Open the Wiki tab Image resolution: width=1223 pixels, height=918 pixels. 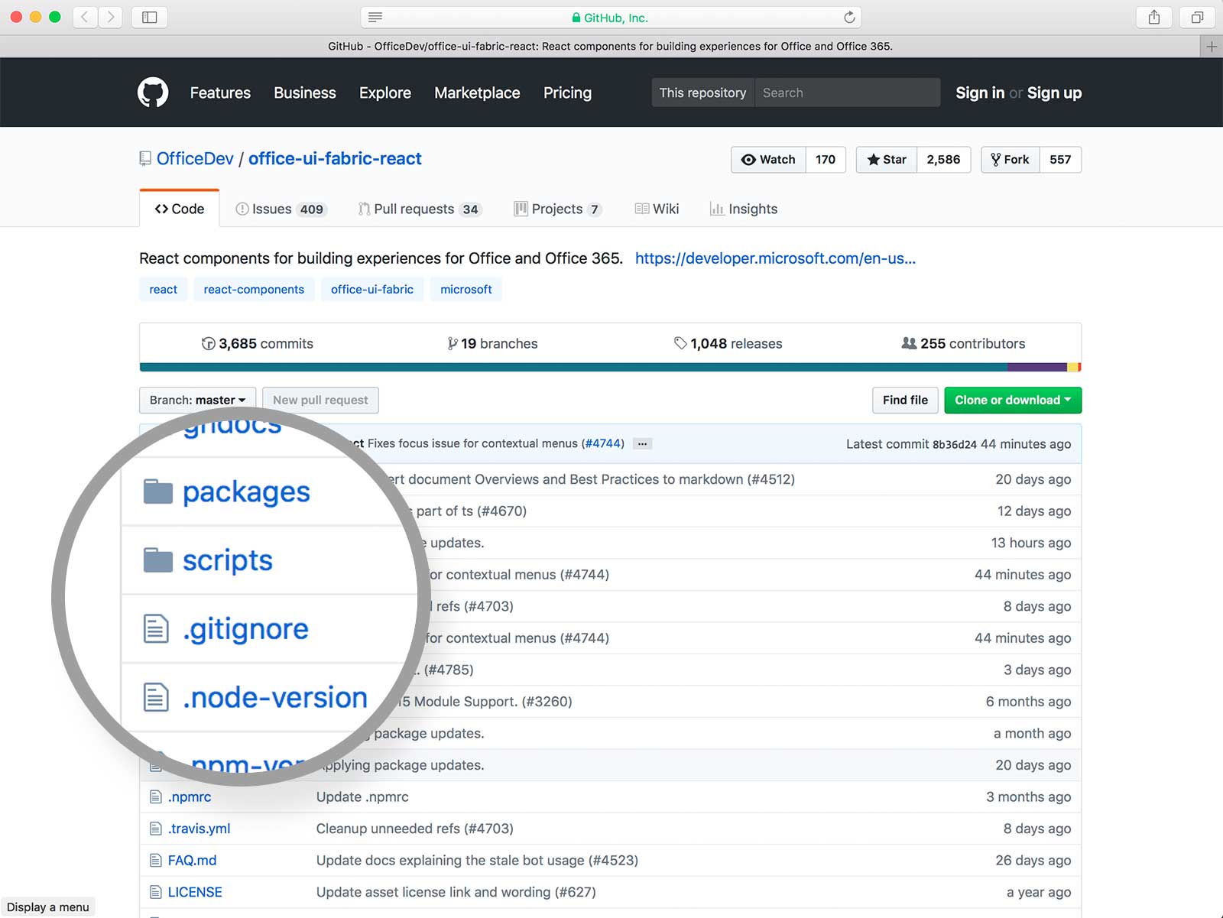(x=657, y=209)
